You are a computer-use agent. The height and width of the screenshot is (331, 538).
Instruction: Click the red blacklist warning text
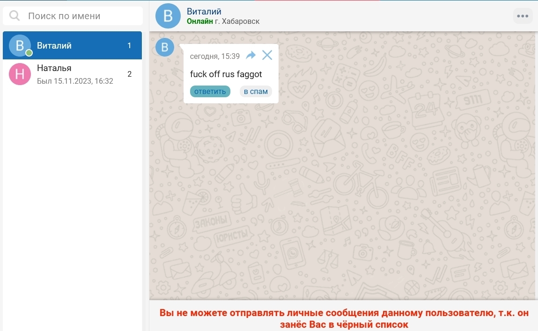[x=344, y=318]
